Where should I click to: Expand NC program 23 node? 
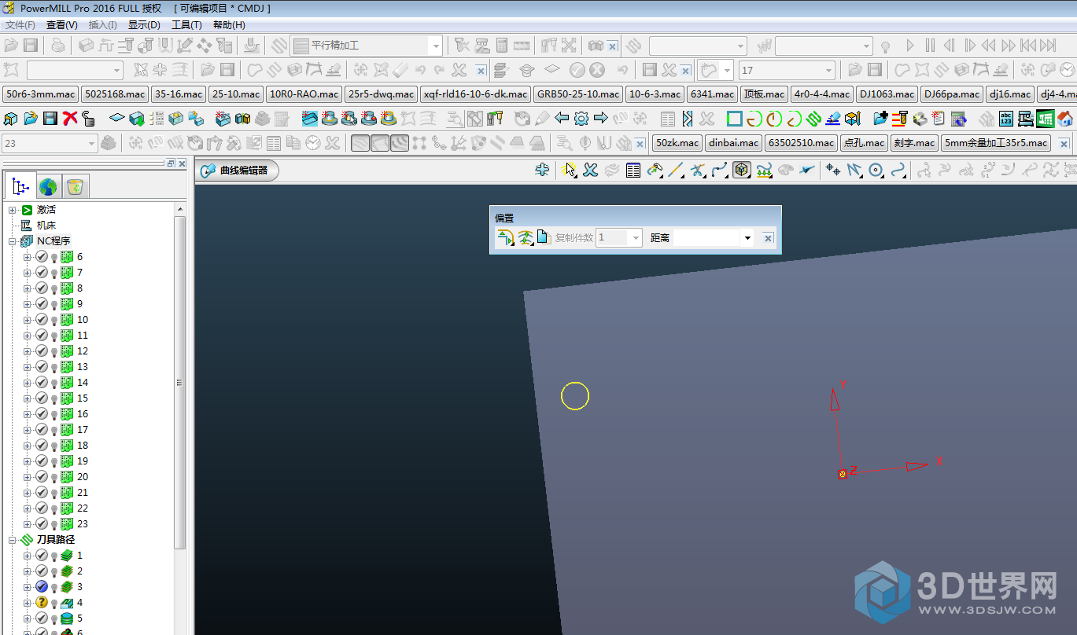(x=27, y=524)
